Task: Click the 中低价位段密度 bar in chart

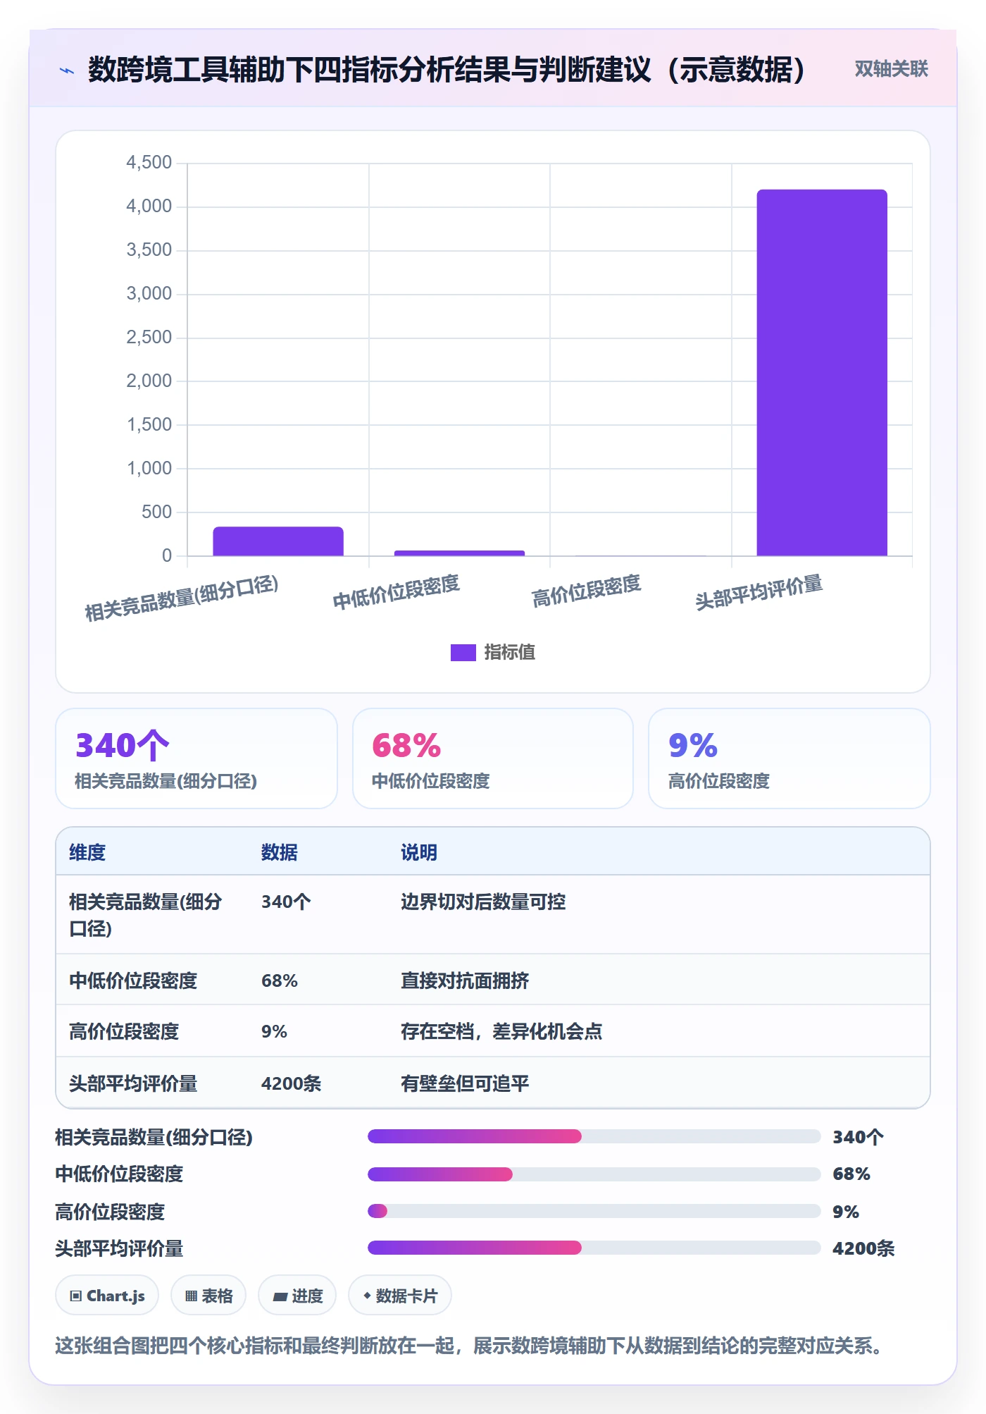Action: tap(459, 553)
